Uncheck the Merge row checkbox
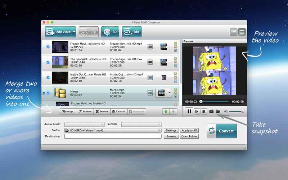 click(48, 93)
